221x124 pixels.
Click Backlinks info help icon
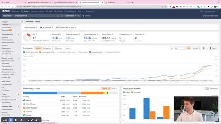(60, 34)
